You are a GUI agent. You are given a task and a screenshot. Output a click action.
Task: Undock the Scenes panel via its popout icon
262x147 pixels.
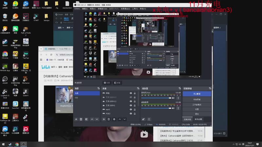coord(99,88)
